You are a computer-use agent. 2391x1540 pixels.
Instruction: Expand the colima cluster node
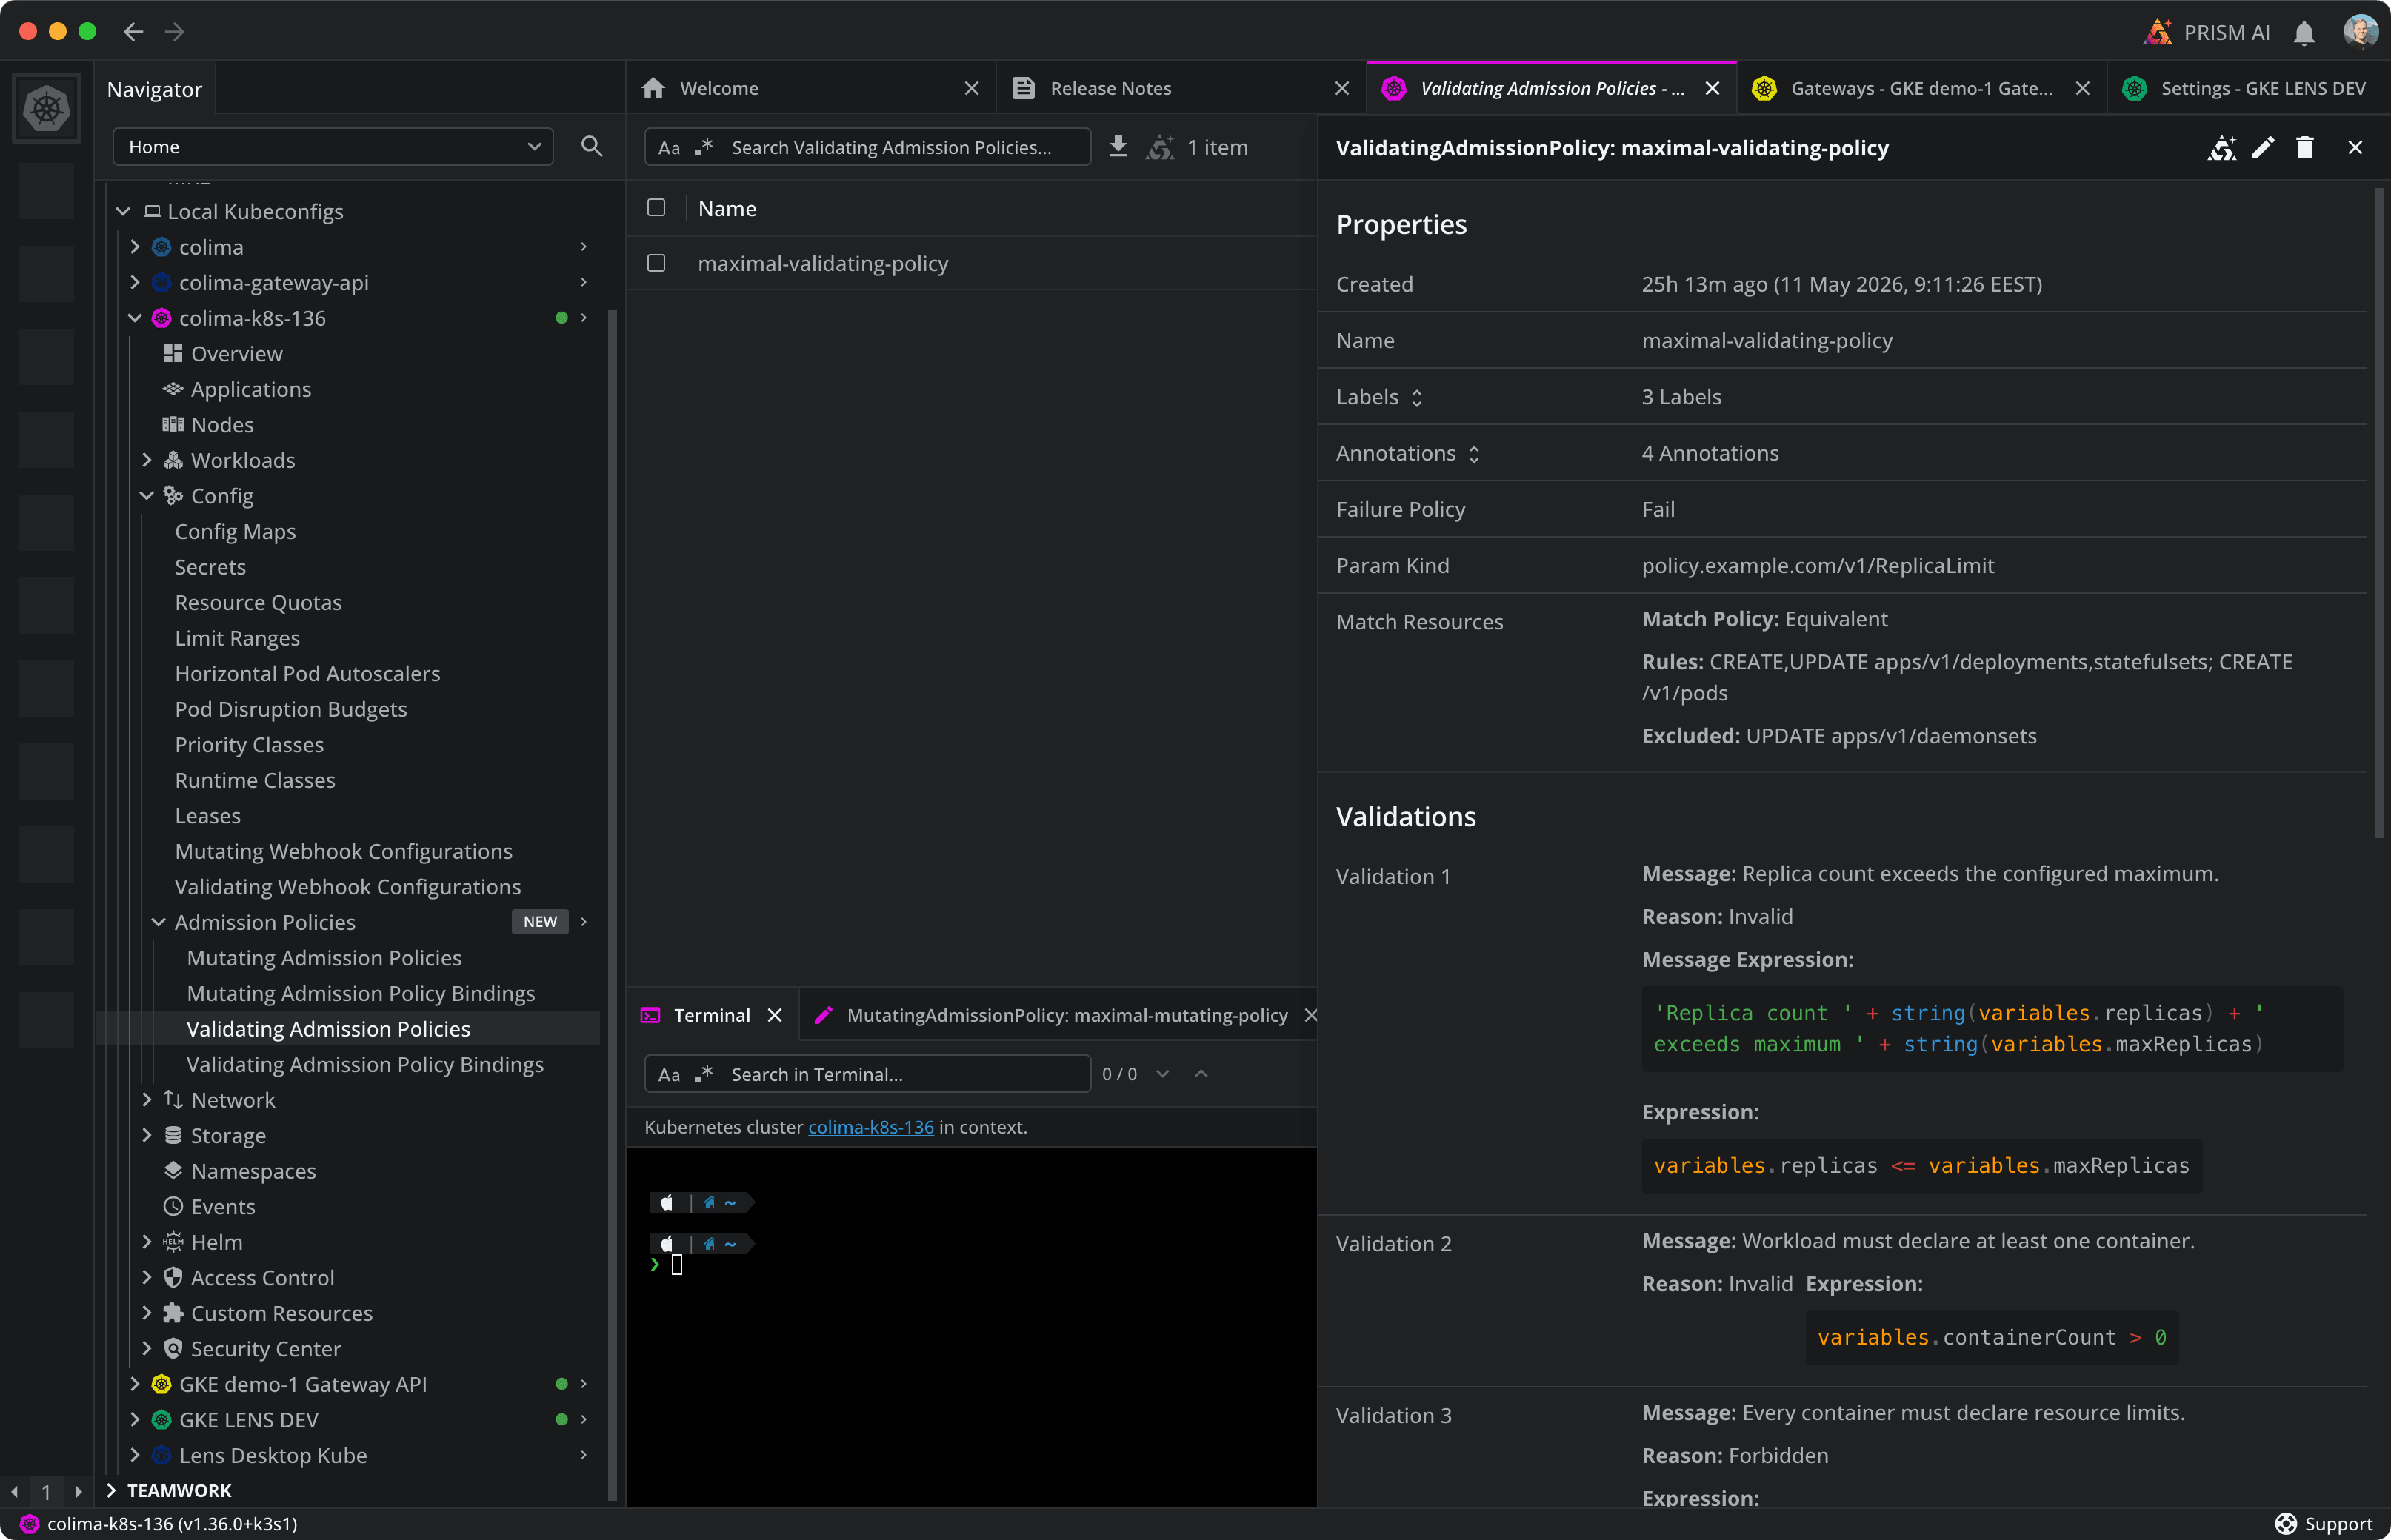135,246
